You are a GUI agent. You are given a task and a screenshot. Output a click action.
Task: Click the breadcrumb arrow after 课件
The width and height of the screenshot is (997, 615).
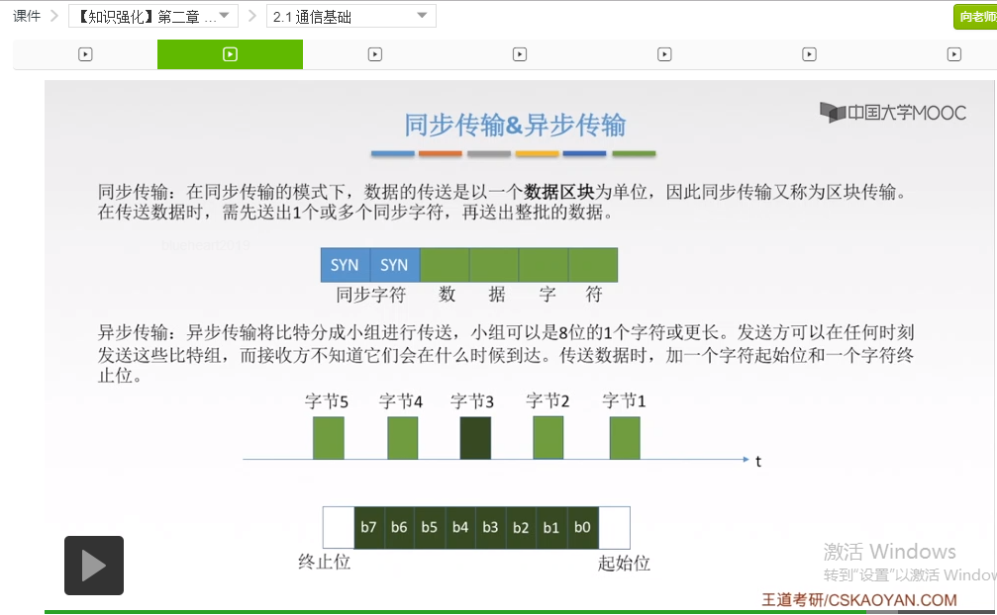54,16
